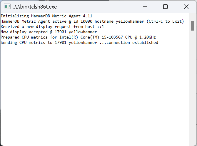Viewport: 197px width, 146px height.
Task: Click "Sending CPU metrics" in the last line
Action: click(23, 42)
